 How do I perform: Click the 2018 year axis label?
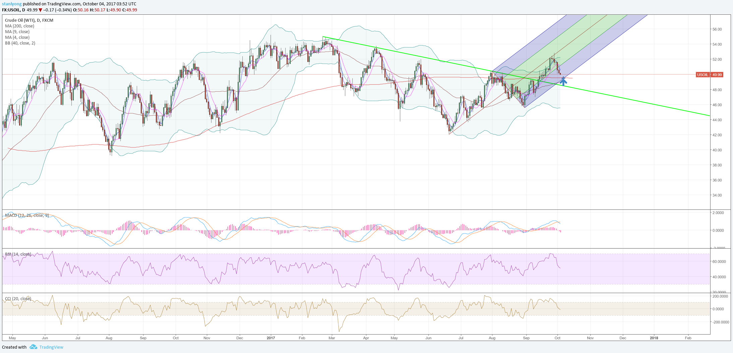coord(654,338)
